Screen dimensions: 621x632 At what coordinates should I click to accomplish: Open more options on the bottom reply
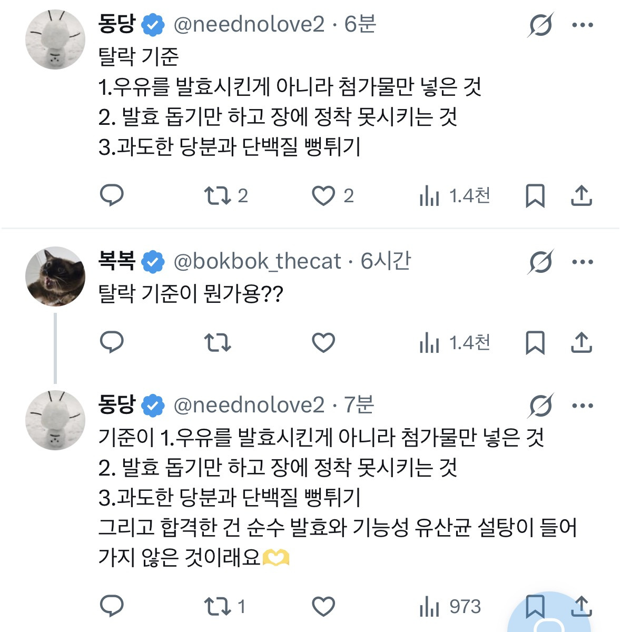click(584, 406)
